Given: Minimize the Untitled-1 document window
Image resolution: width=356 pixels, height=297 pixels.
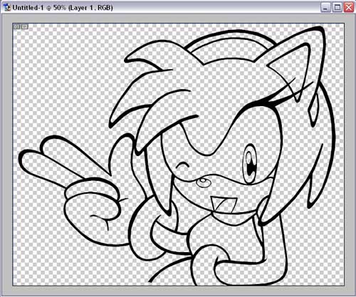Looking at the screenshot, I should pyautogui.click(x=325, y=7).
